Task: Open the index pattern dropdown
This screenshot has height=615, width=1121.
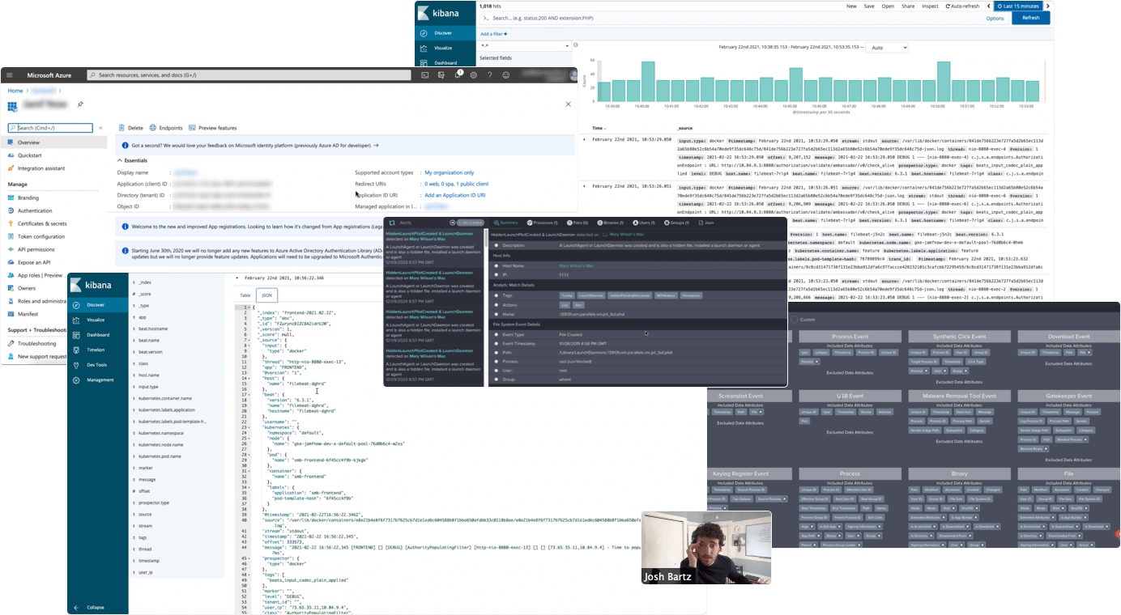Action: 524,46
